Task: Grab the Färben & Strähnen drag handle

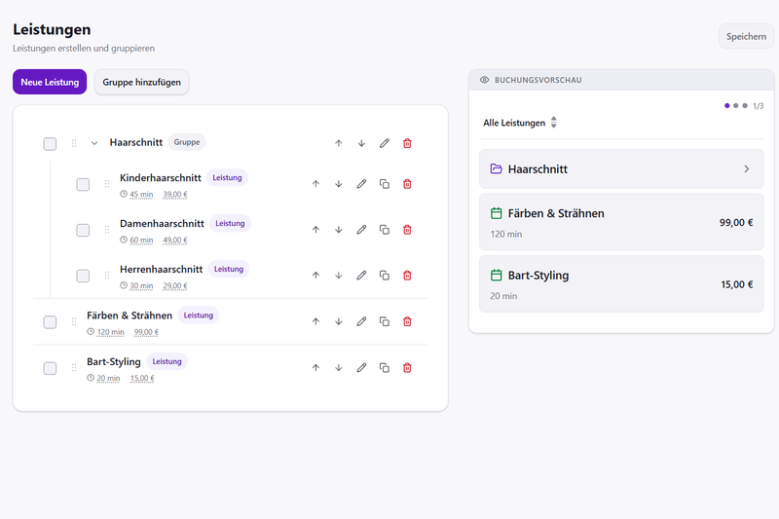Action: pyautogui.click(x=74, y=322)
